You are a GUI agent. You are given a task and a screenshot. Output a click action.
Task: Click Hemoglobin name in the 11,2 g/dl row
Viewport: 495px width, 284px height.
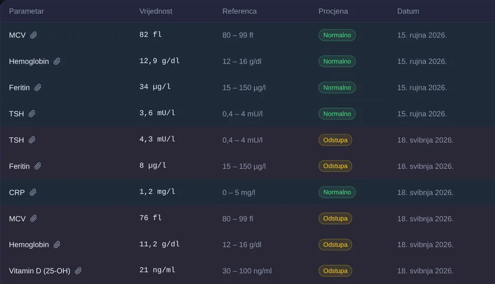(29, 245)
